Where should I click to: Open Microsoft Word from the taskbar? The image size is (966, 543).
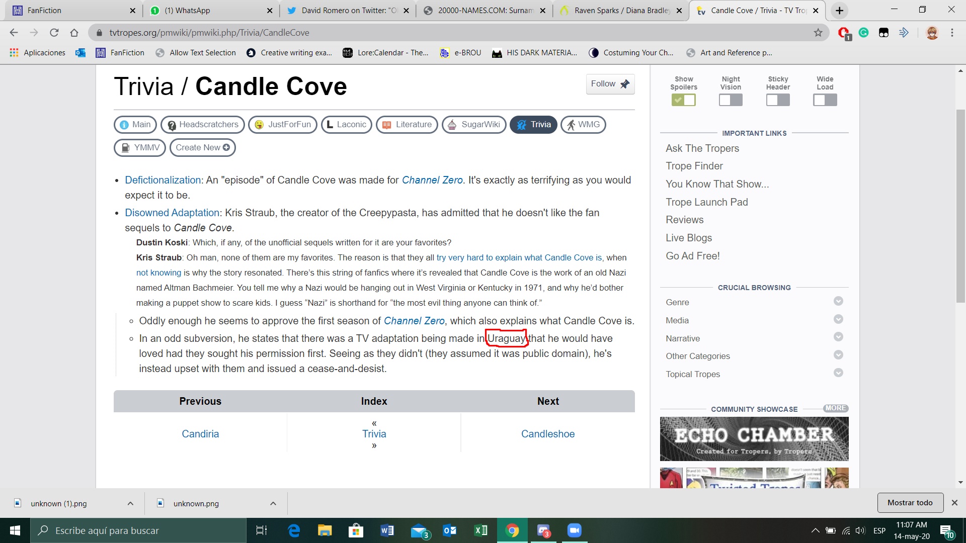pos(387,530)
